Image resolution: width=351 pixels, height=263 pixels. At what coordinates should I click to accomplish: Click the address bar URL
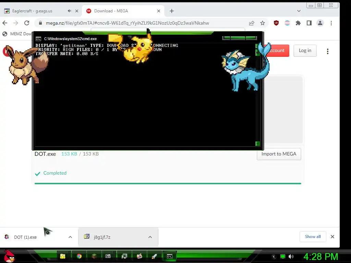[x=128, y=23]
